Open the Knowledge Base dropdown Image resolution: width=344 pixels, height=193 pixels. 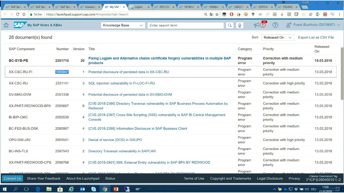click(x=124, y=25)
